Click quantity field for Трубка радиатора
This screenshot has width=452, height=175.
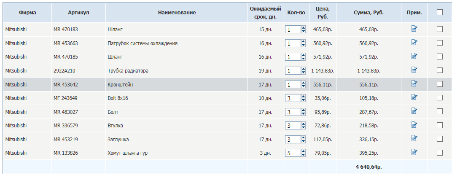(293, 70)
